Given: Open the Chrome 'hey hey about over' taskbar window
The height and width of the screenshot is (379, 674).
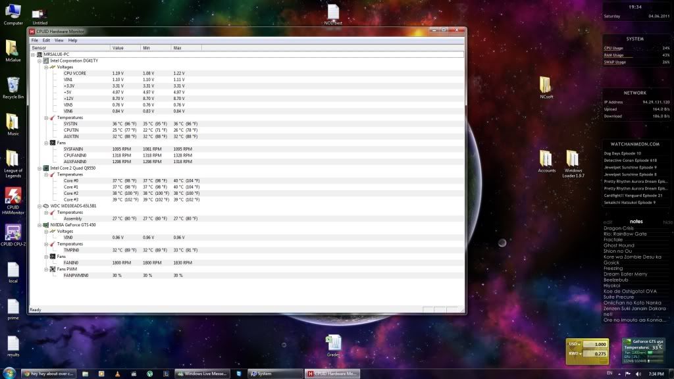Looking at the screenshot, I should click(49, 374).
